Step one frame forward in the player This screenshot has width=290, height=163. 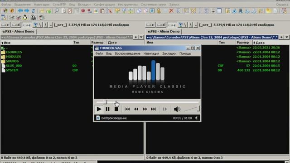pyautogui.click(x=165, y=109)
